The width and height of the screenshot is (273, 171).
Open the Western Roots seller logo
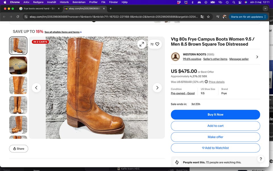175,57
